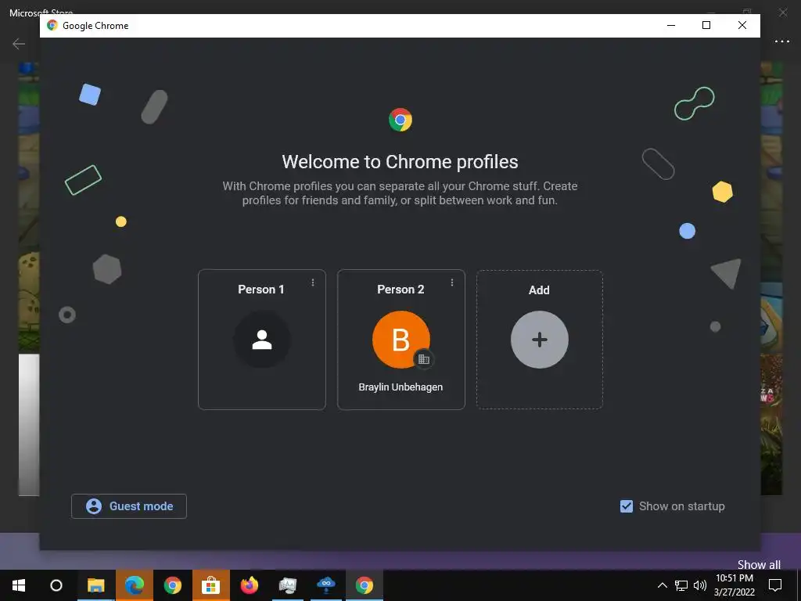Click the Add profile plus button
The width and height of the screenshot is (801, 601).
540,340
